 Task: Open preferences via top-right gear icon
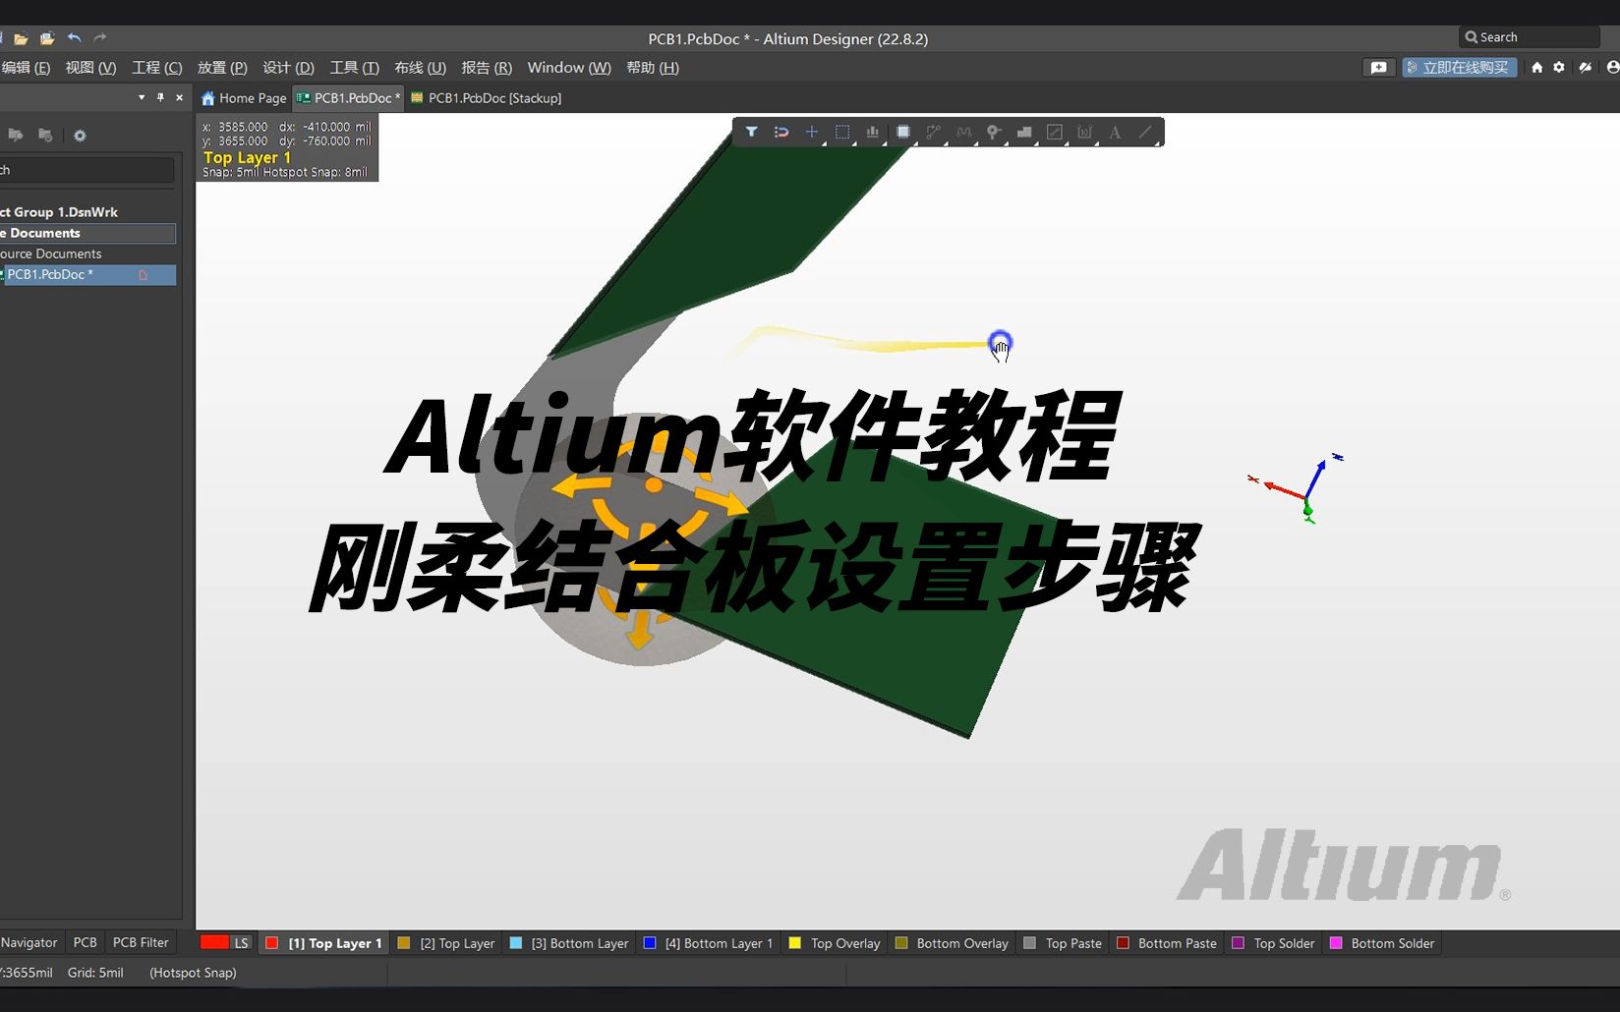(1559, 68)
